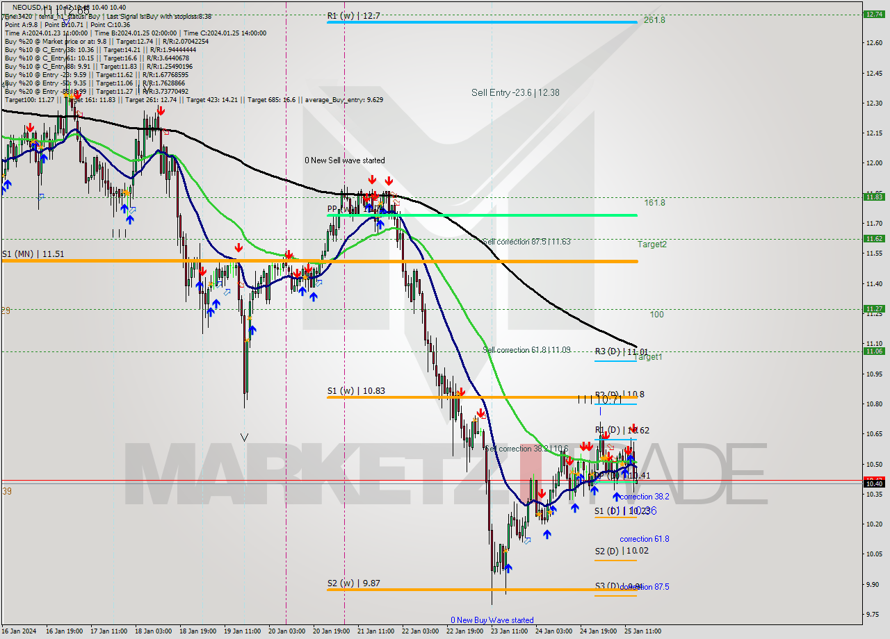Click '0 New Buy Wave started' annotation
The image size is (890, 639).
tap(492, 620)
